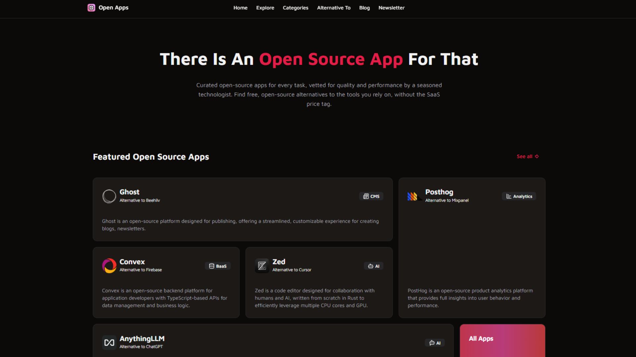Click the Convex swirl logo icon
This screenshot has width=636, height=357.
pos(109,265)
